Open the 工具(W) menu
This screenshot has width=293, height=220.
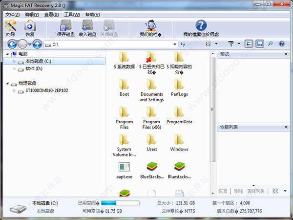72,15
